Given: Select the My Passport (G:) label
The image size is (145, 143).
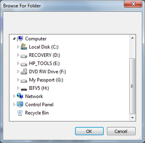Looking at the screenshot, I should point(46,80).
